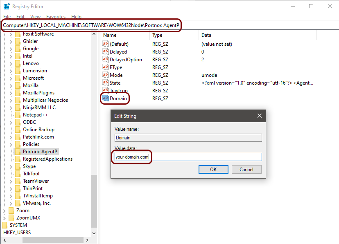
Task: Expand the Google registry key
Action: 11,49
